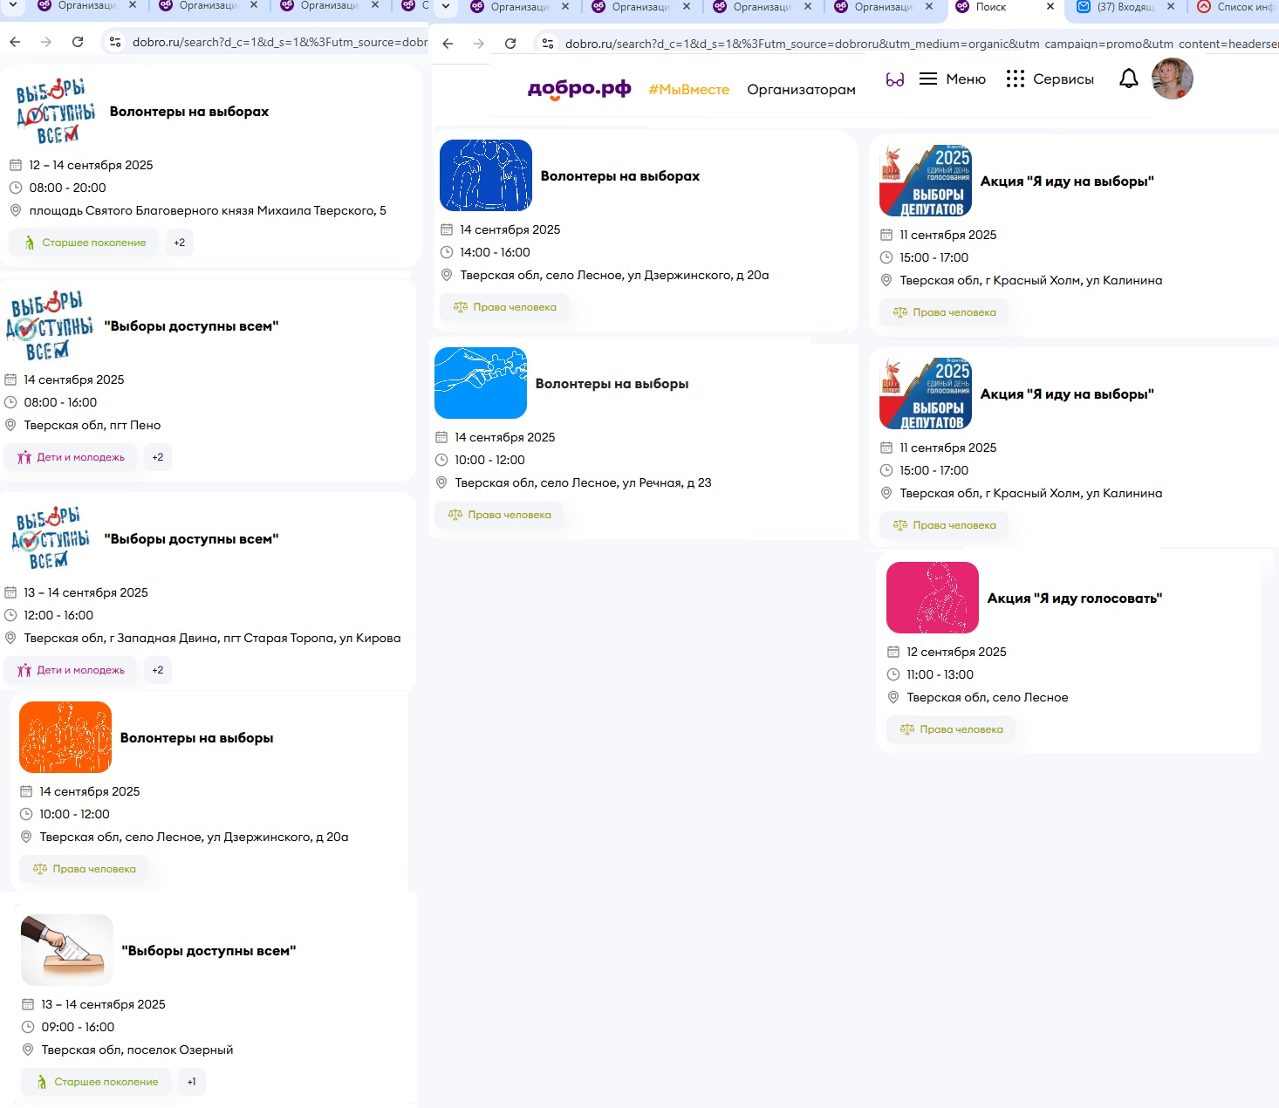Open the Организаторам header link

point(802,90)
